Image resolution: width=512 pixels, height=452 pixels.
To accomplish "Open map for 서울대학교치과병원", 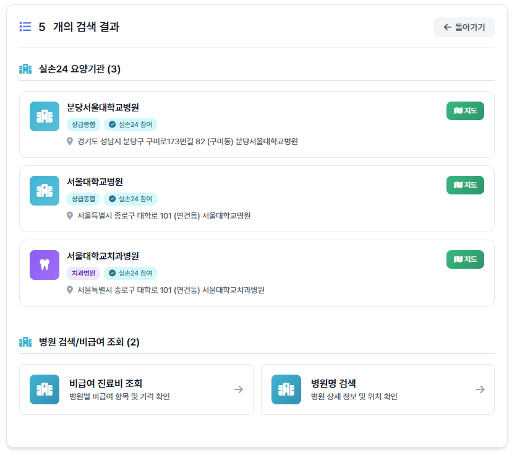I will pos(465,259).
